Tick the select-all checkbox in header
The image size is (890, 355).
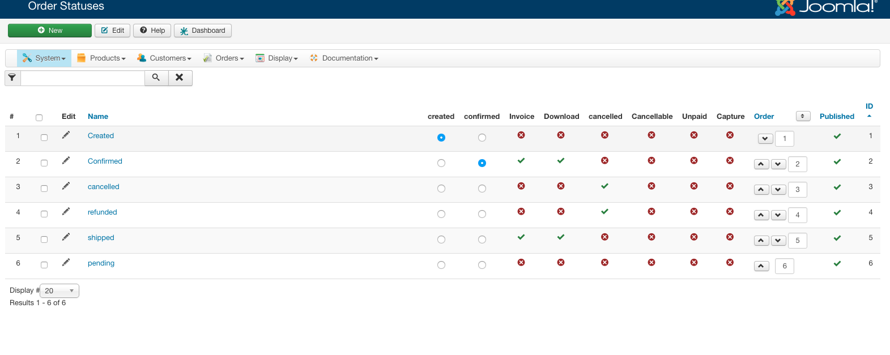point(39,118)
